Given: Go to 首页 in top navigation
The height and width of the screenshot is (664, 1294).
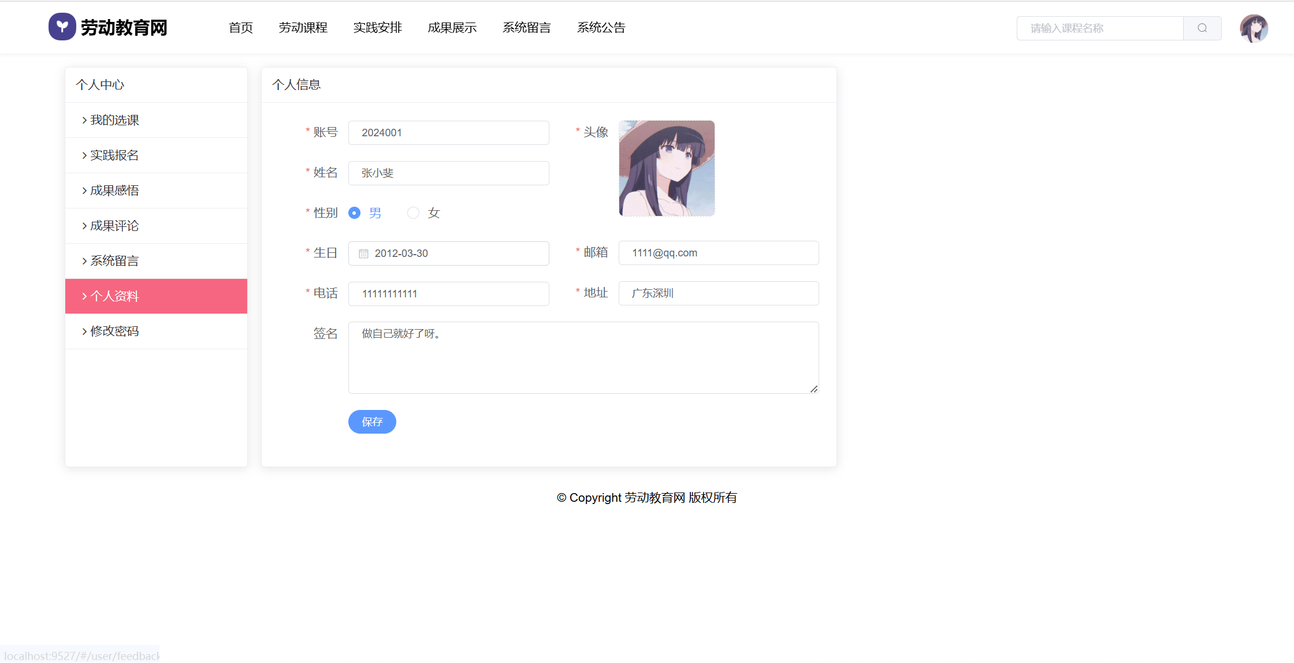Looking at the screenshot, I should 241,28.
